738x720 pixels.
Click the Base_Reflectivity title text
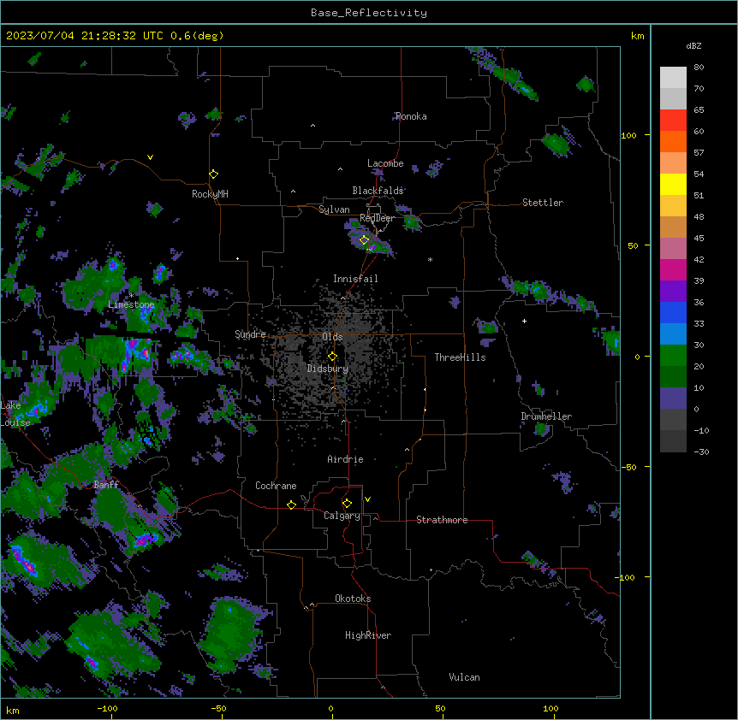pos(369,13)
